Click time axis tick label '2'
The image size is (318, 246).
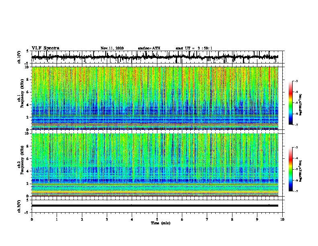pyautogui.click(x=82, y=219)
